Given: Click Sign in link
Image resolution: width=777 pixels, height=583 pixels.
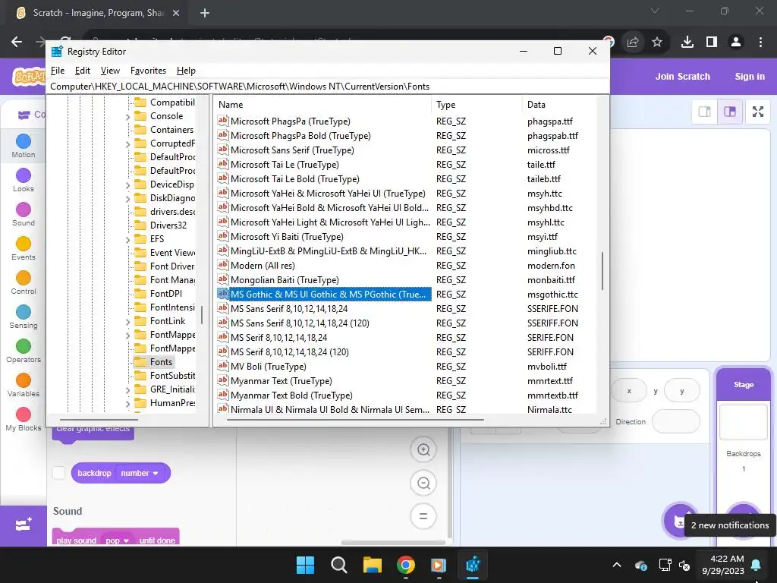Looking at the screenshot, I should (x=749, y=77).
